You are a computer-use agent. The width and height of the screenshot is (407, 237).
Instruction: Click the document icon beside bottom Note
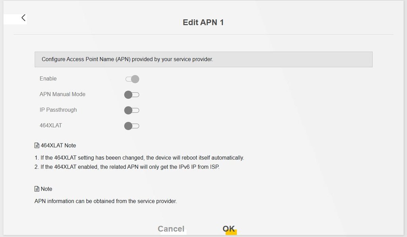pyautogui.click(x=37, y=189)
